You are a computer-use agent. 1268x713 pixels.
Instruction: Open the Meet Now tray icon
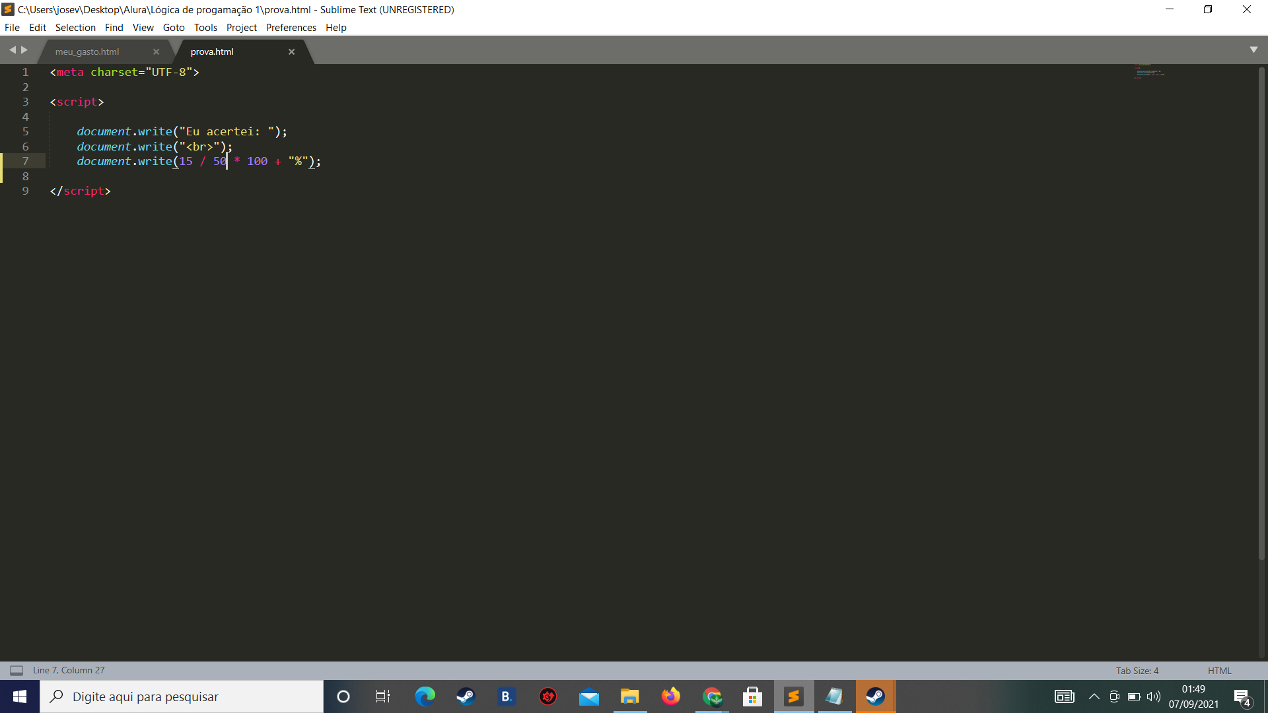pos(1114,696)
